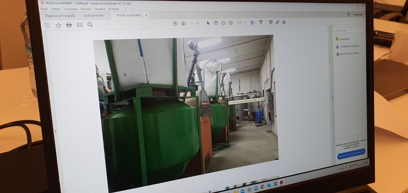Send file by email envelope icon
The width and height of the screenshot is (408, 193).
pos(80,25)
